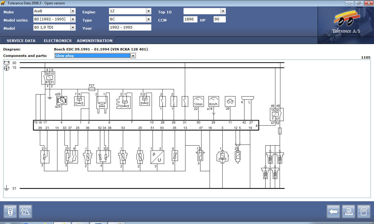The height and width of the screenshot is (224, 374).
Task: Open the ELECTRONICS tab
Action: tap(58, 41)
